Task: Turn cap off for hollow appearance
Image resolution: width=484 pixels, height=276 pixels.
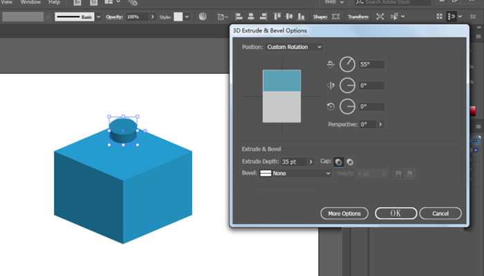Action: pos(350,162)
